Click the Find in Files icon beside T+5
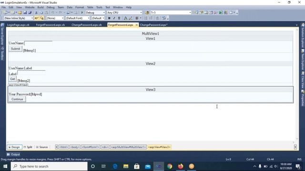Screen dimensions: 305x171 pos(147,13)
